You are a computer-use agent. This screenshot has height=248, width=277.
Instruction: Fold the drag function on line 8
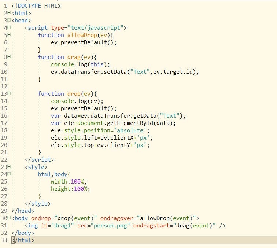pos(9,57)
